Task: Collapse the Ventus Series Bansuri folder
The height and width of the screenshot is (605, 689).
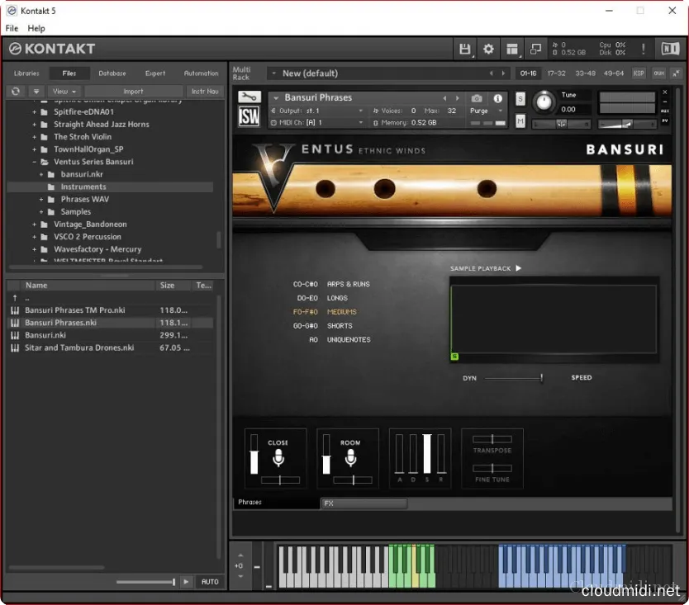Action: tap(35, 162)
